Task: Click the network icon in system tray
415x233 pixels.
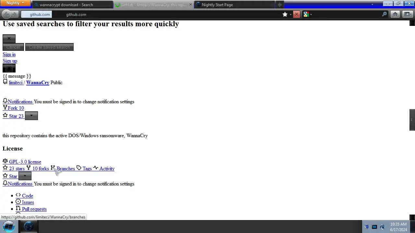Action: pos(374,227)
